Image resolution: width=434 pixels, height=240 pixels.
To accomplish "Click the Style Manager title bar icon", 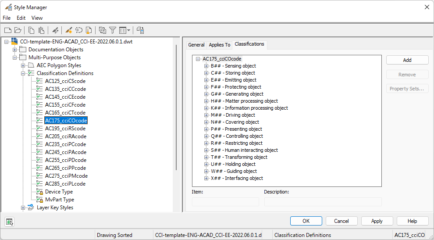I will click(x=8, y=7).
